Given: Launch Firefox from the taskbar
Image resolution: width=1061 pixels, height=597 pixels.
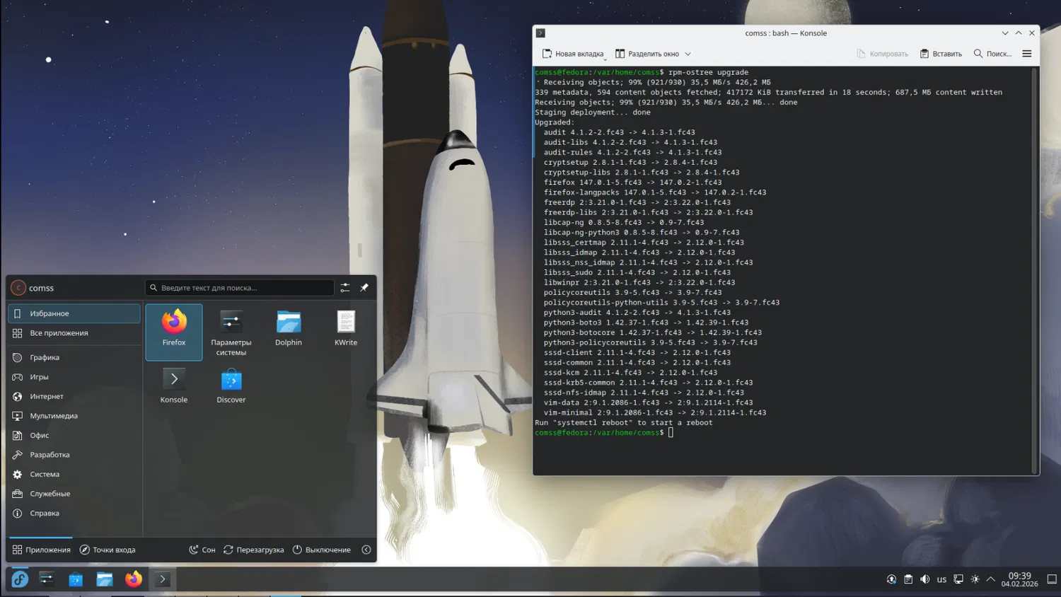Looking at the screenshot, I should pos(134,579).
